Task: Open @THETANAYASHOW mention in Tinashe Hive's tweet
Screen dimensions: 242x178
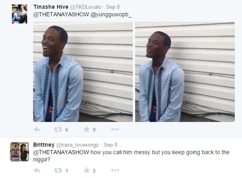Action: coord(61,14)
